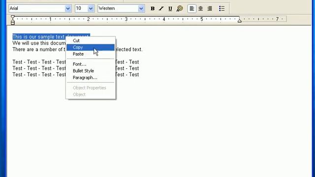Click the line starting 'There are a number'
Image resolution: width=315 pixels, height=177 pixels.
39,49
